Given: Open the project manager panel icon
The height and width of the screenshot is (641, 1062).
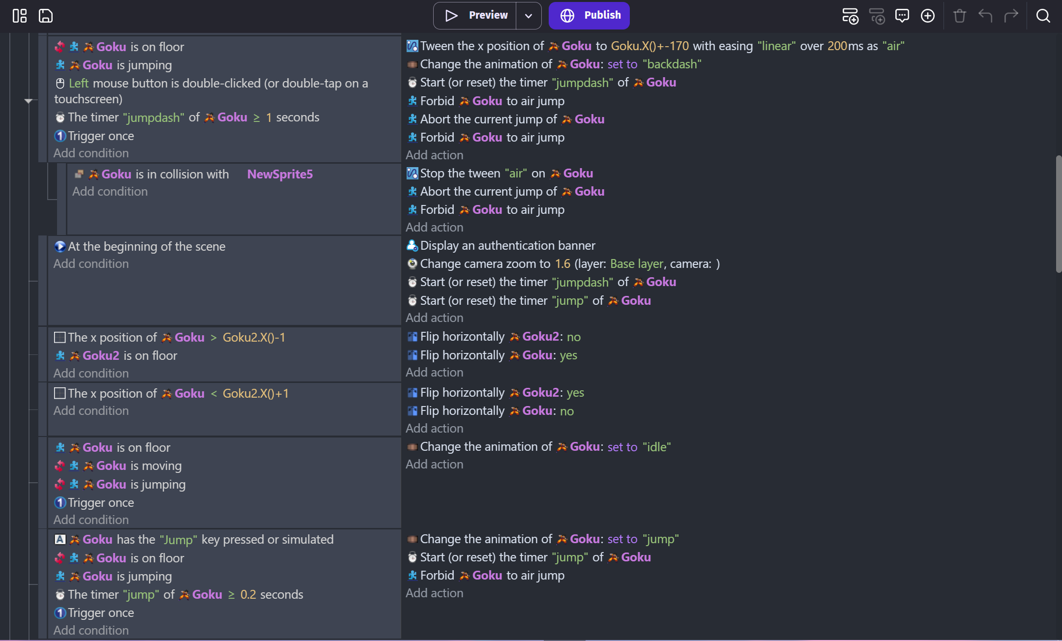Looking at the screenshot, I should pyautogui.click(x=19, y=16).
